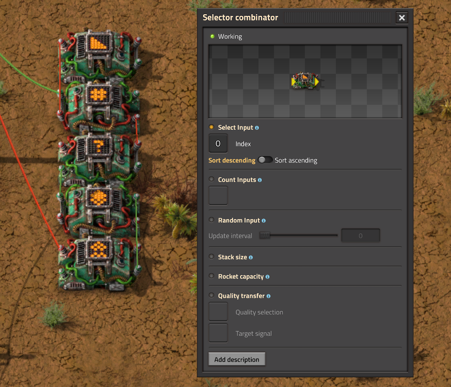Click the Selector combinator title text
Screen dimensions: 451x387
click(240, 18)
